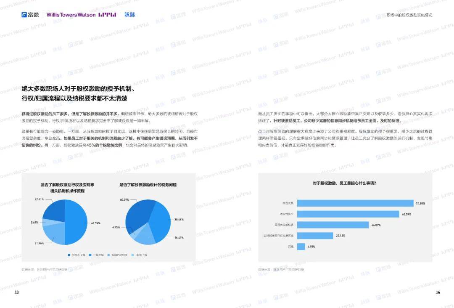Click the paragraph starting 员工对股权价值的理解
This screenshot has width=454, height=308.
345,138
